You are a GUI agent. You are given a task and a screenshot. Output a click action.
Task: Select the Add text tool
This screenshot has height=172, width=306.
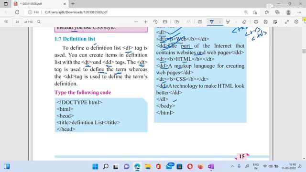point(200,22)
